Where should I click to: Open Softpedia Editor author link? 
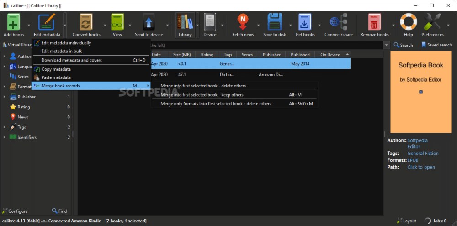pos(417,144)
